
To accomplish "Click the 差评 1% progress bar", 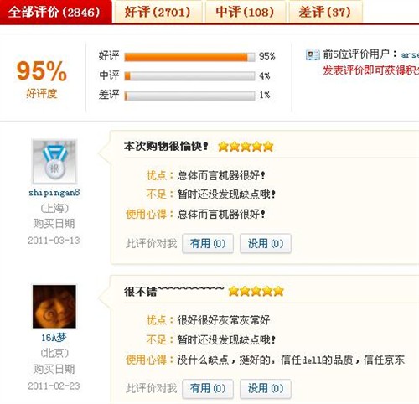I will coord(189,96).
